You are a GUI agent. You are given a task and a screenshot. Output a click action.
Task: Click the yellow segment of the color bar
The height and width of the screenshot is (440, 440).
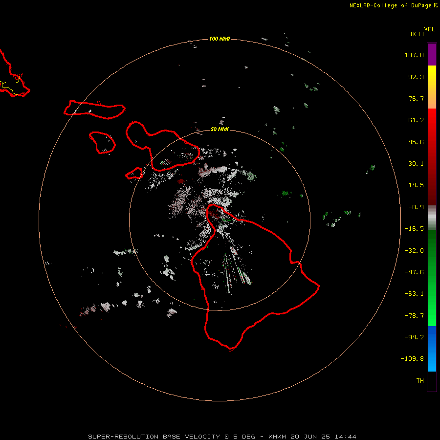tap(432, 87)
